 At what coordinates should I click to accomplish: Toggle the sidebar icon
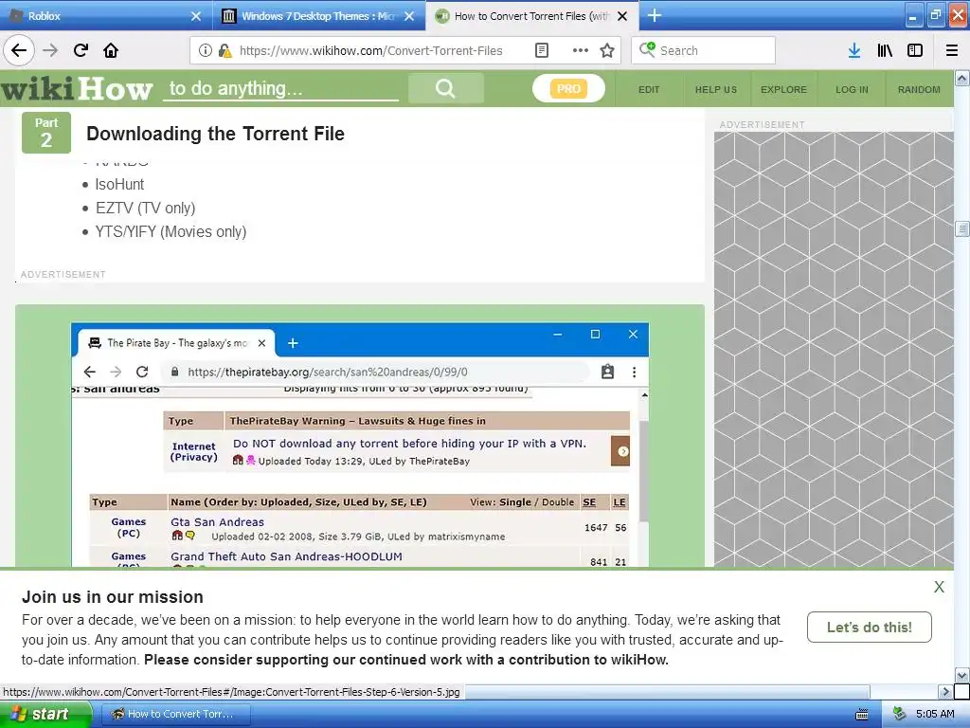pos(915,50)
